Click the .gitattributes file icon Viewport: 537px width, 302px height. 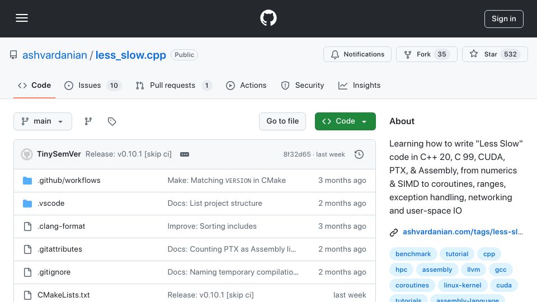click(x=27, y=249)
